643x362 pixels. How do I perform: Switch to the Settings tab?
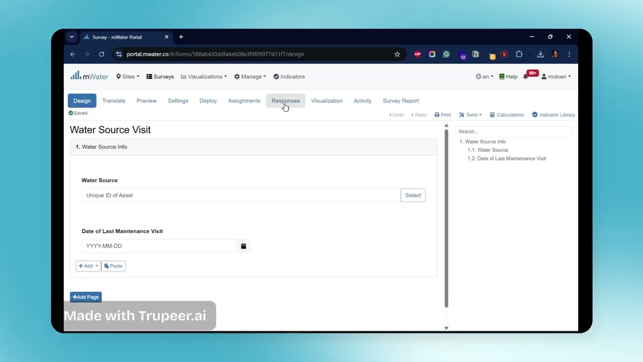click(178, 101)
